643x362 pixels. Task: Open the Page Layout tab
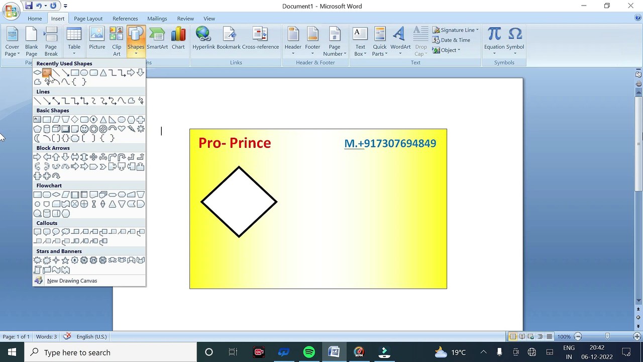88,19
